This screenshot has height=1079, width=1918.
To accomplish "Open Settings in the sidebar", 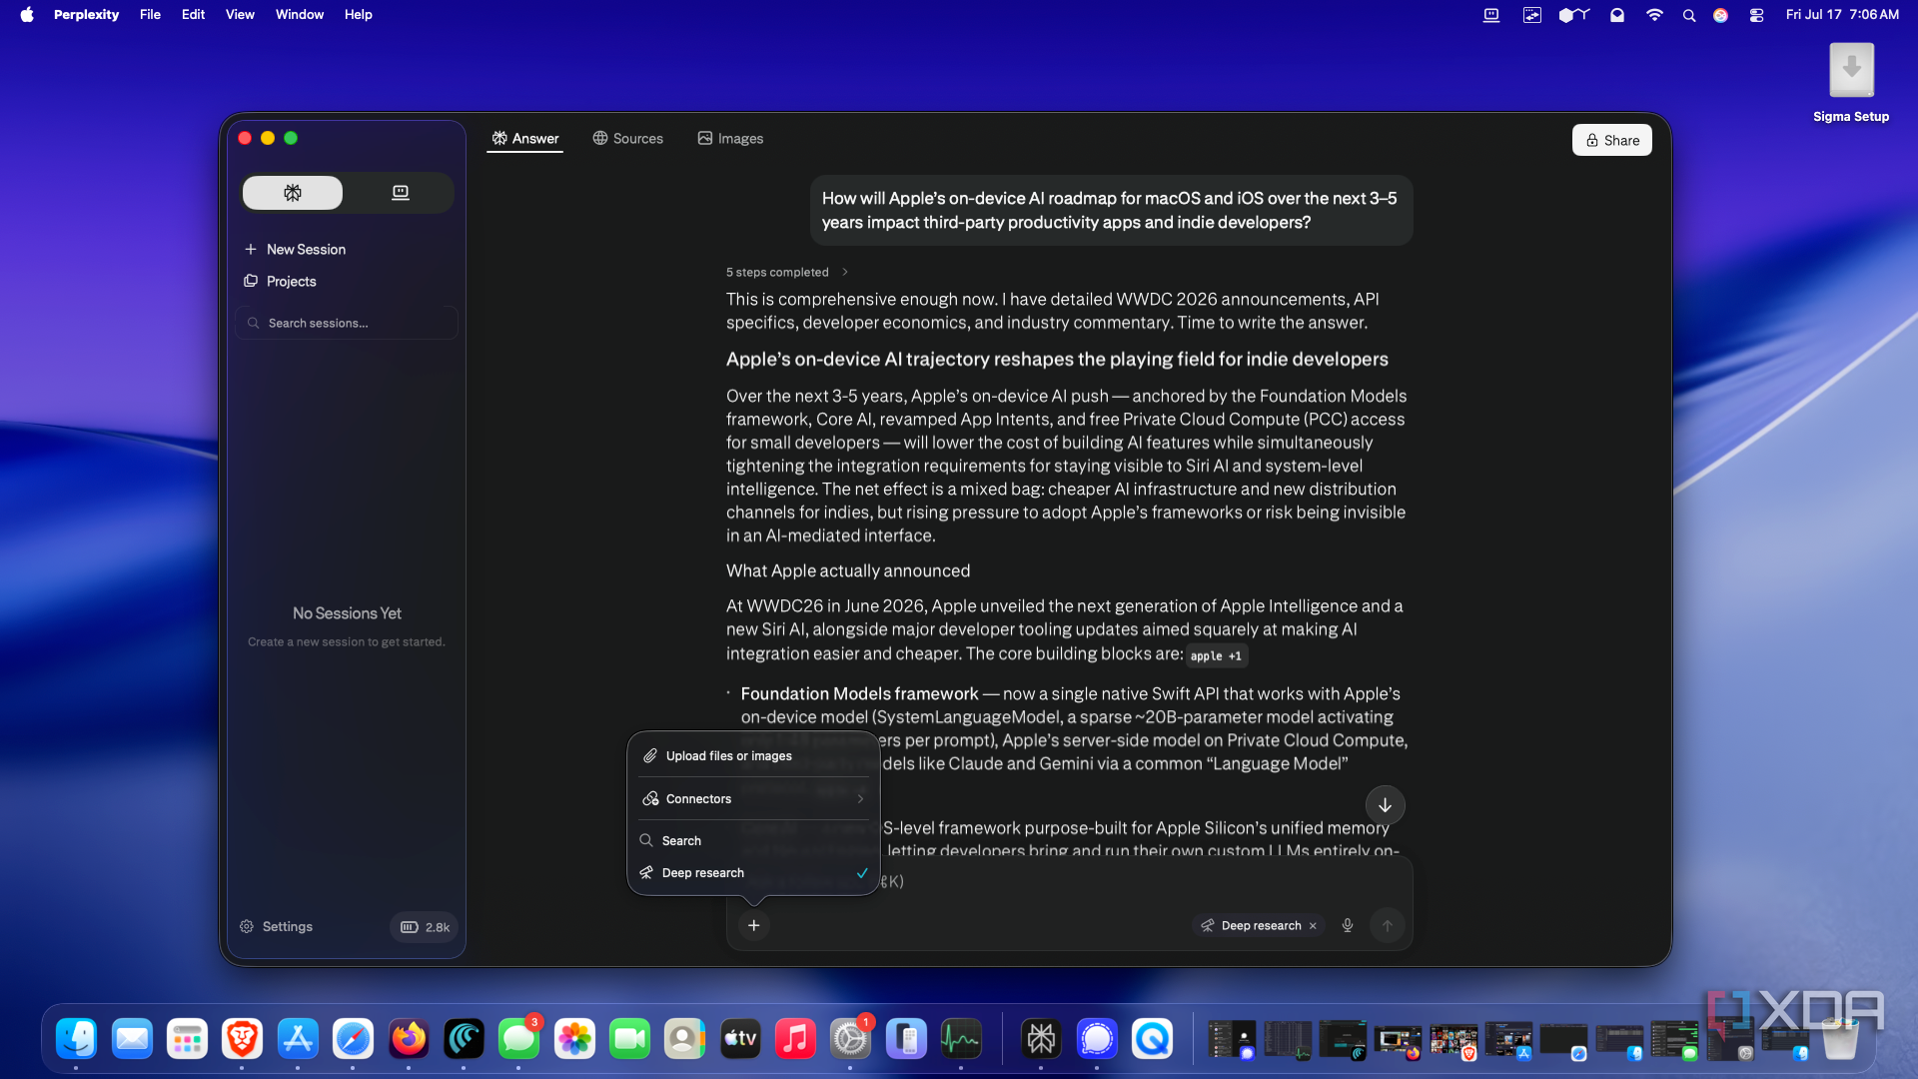I will (x=276, y=927).
